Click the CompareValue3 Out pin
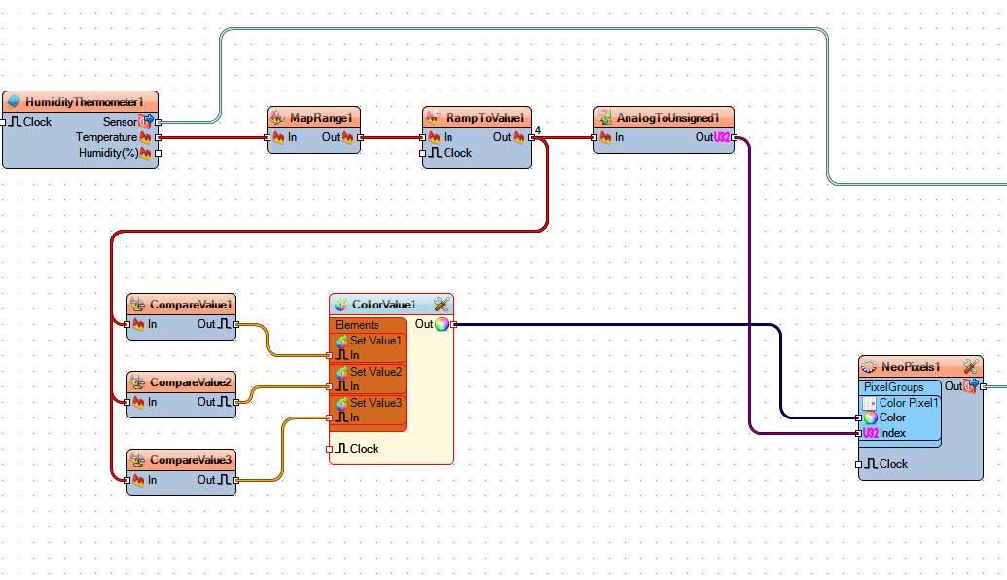 click(236, 480)
